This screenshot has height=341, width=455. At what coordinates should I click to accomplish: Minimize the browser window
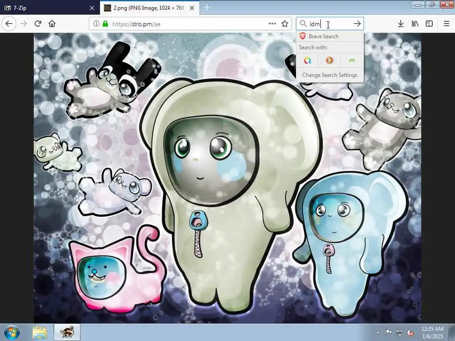tap(418, 4)
